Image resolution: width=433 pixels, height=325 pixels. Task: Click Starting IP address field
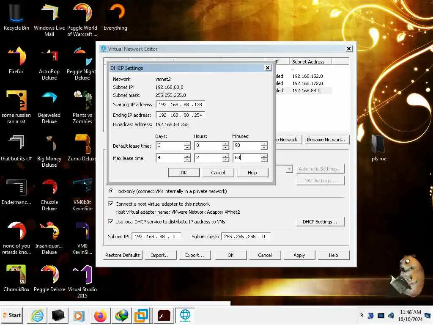[x=180, y=105]
